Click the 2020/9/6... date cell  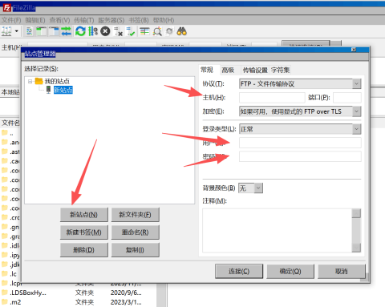click(126, 293)
